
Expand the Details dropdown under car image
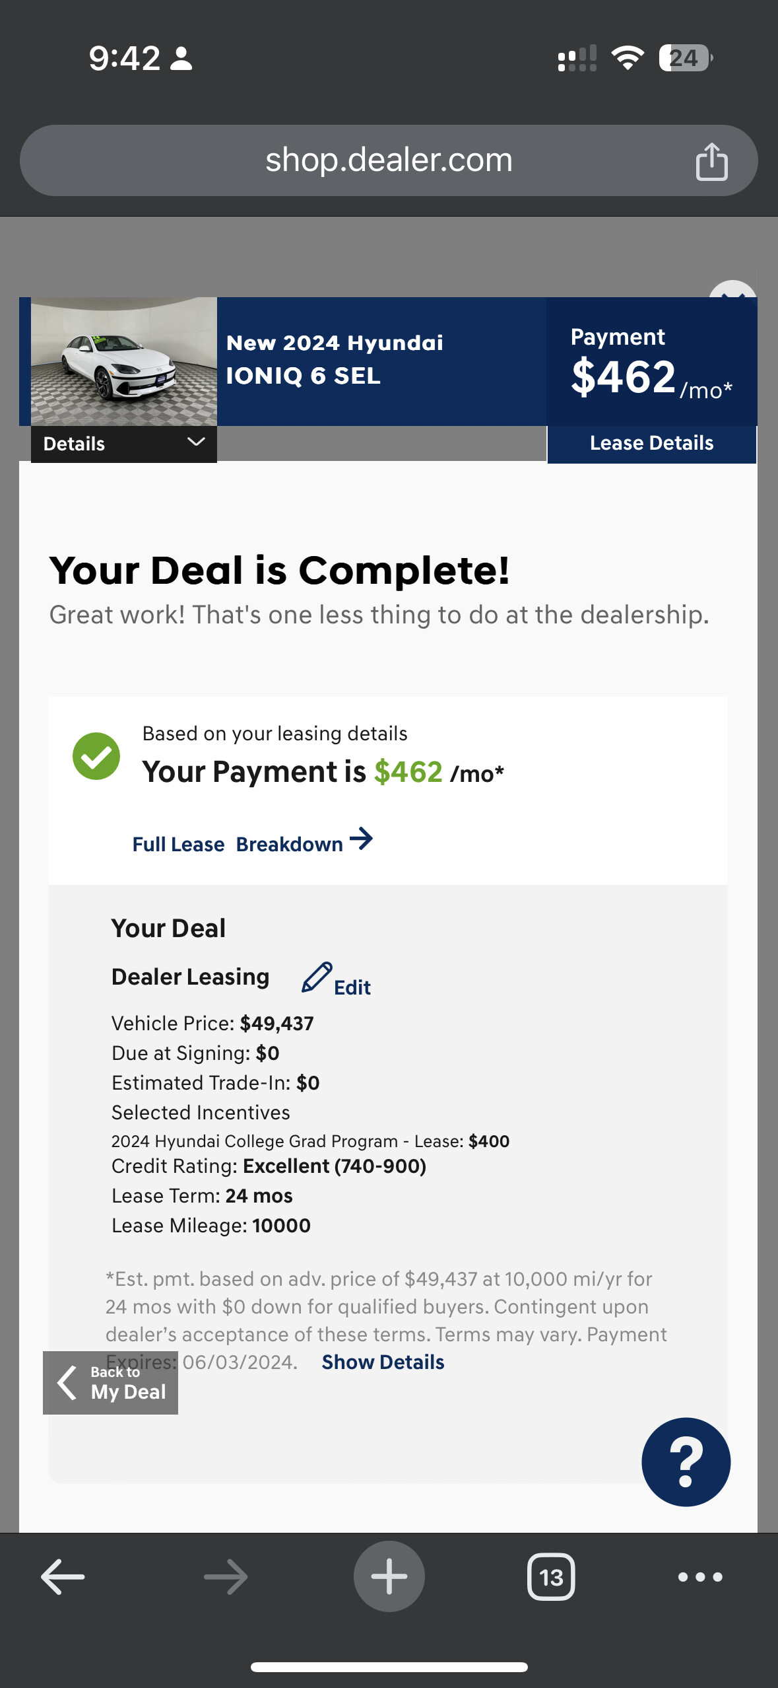124,444
